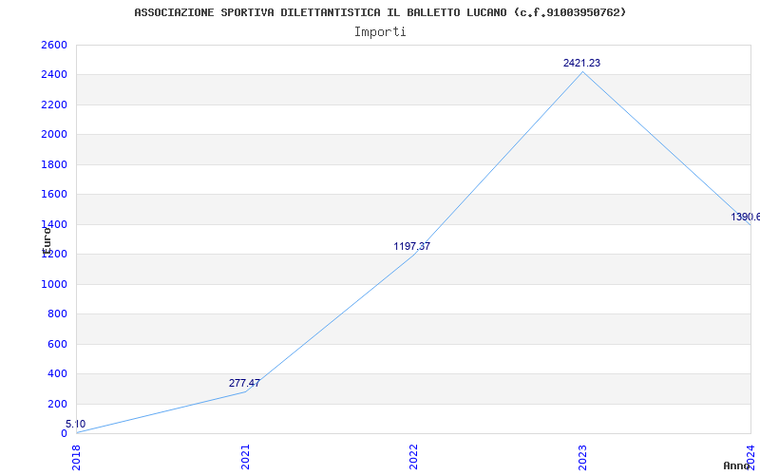The image size is (760, 475).
Task: Click the line data point at 2022
Action: [x=413, y=255]
